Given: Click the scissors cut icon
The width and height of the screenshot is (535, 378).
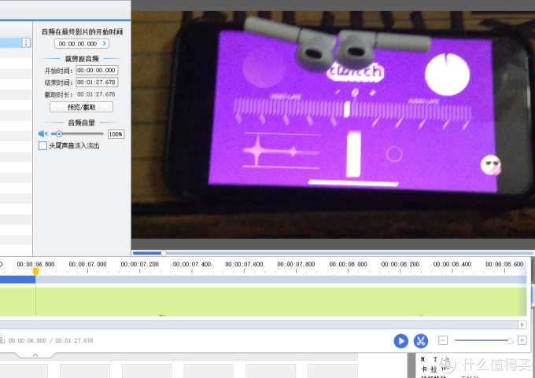Looking at the screenshot, I should pos(421,341).
